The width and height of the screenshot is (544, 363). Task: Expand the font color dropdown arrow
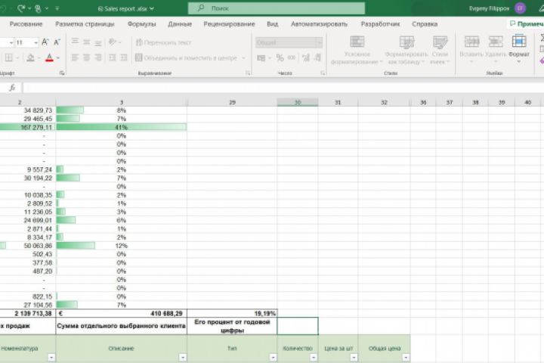(58, 57)
